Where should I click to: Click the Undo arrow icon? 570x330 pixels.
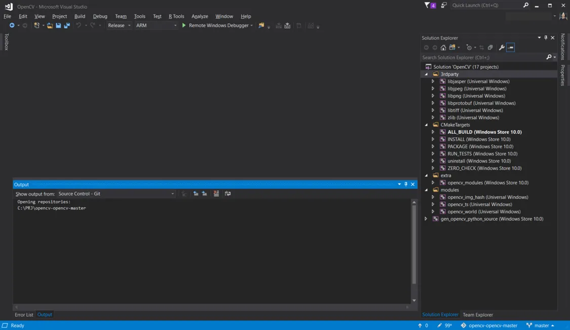(x=78, y=25)
